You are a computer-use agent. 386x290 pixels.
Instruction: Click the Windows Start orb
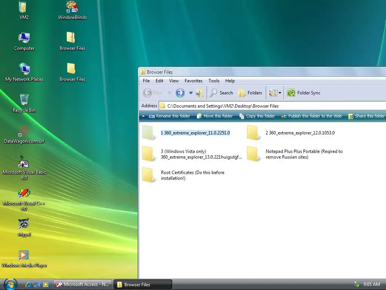point(10,284)
